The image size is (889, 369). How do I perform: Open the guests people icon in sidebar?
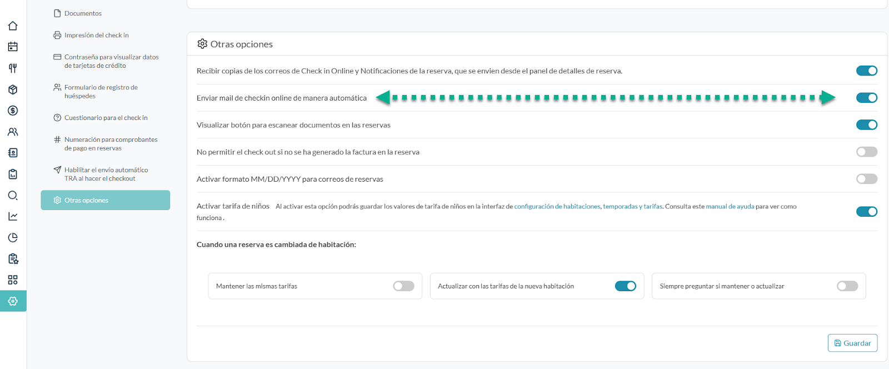(x=13, y=132)
